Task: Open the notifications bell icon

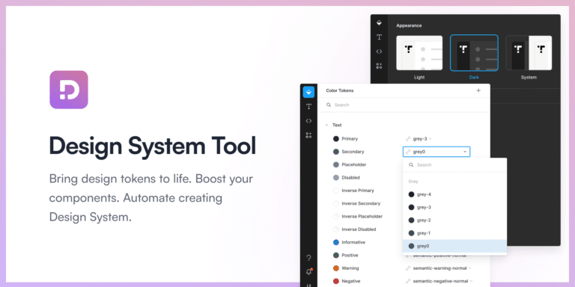Action: click(308, 271)
